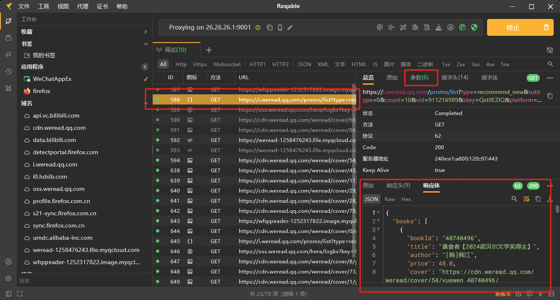
Task: Search within the response body
Action: point(514,199)
